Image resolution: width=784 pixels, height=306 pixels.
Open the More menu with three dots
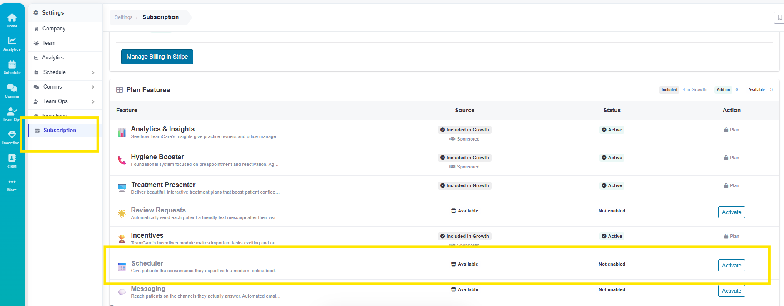coord(12,185)
